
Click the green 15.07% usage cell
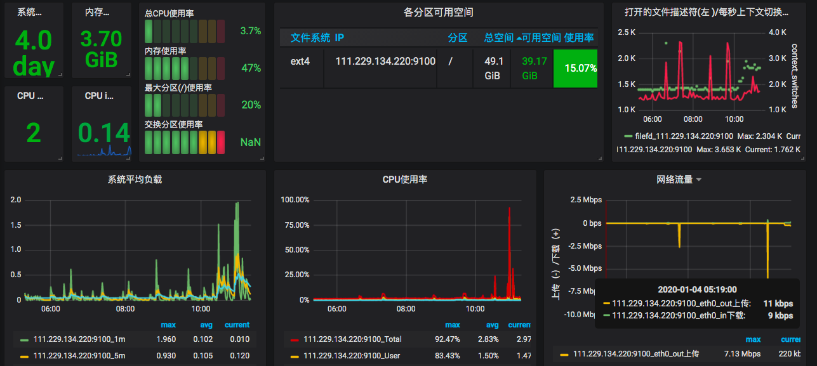point(575,69)
